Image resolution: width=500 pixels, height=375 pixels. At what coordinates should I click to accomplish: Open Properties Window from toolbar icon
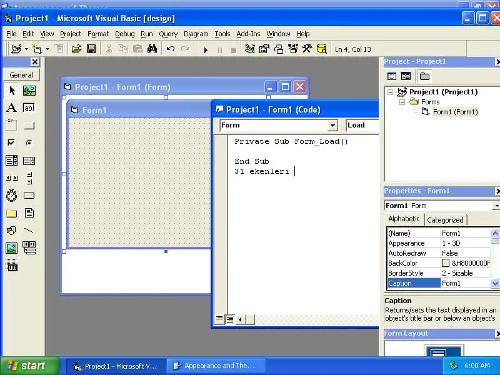click(264, 49)
